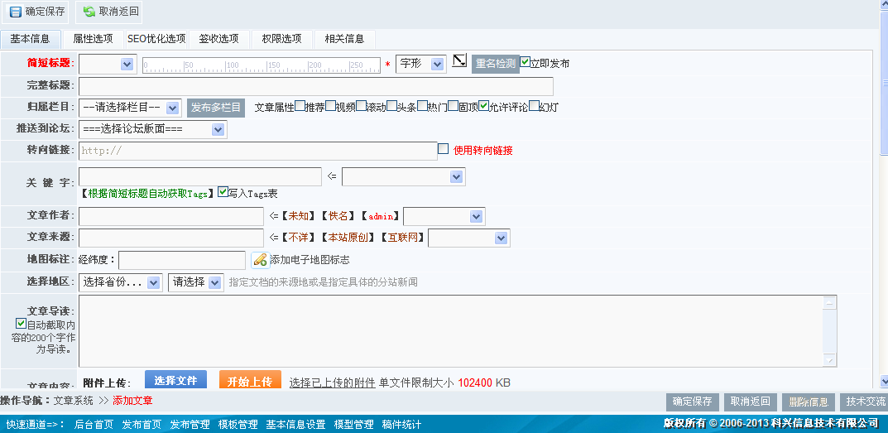
Task: Check the 滚动 article attribute
Action: coord(362,105)
